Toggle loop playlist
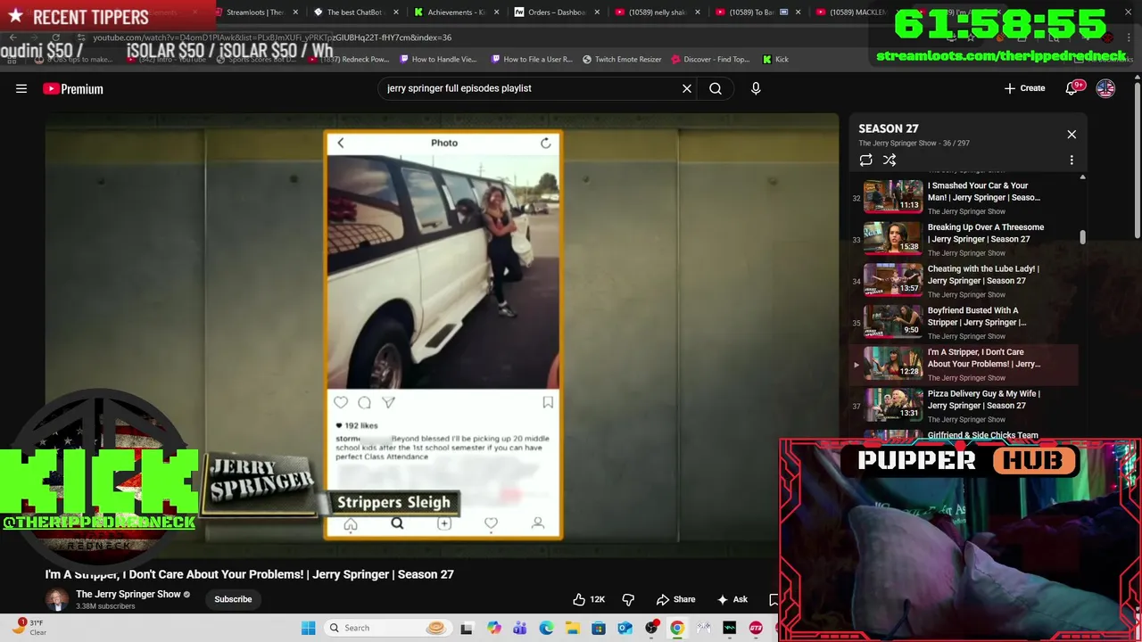1142x642 pixels. tap(865, 160)
